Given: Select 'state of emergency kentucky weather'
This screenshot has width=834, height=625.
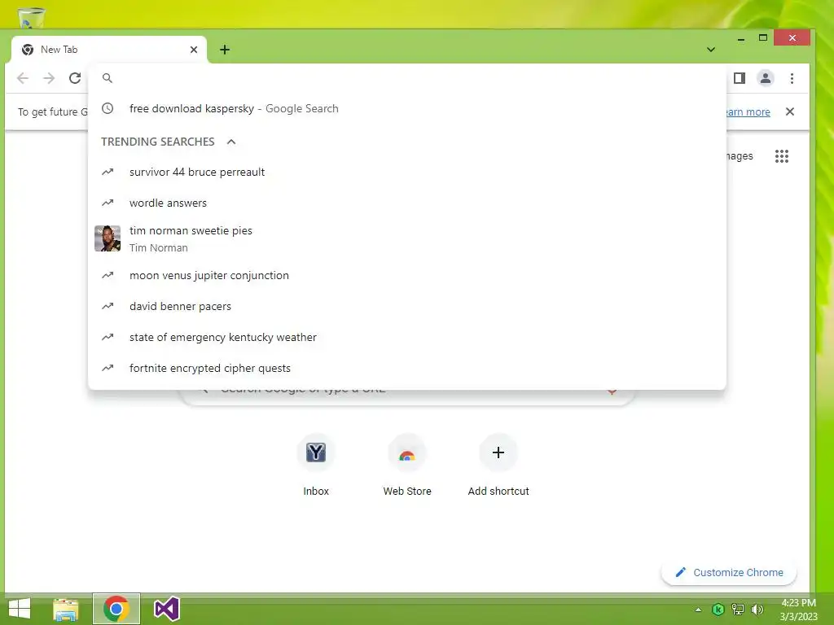Looking at the screenshot, I should [x=407, y=337].
